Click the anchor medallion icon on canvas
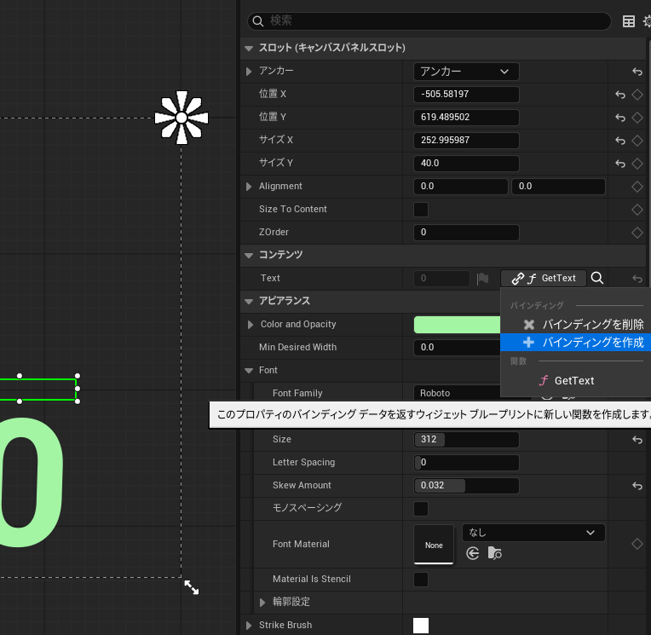Viewport: 651px width, 635px height. (181, 118)
